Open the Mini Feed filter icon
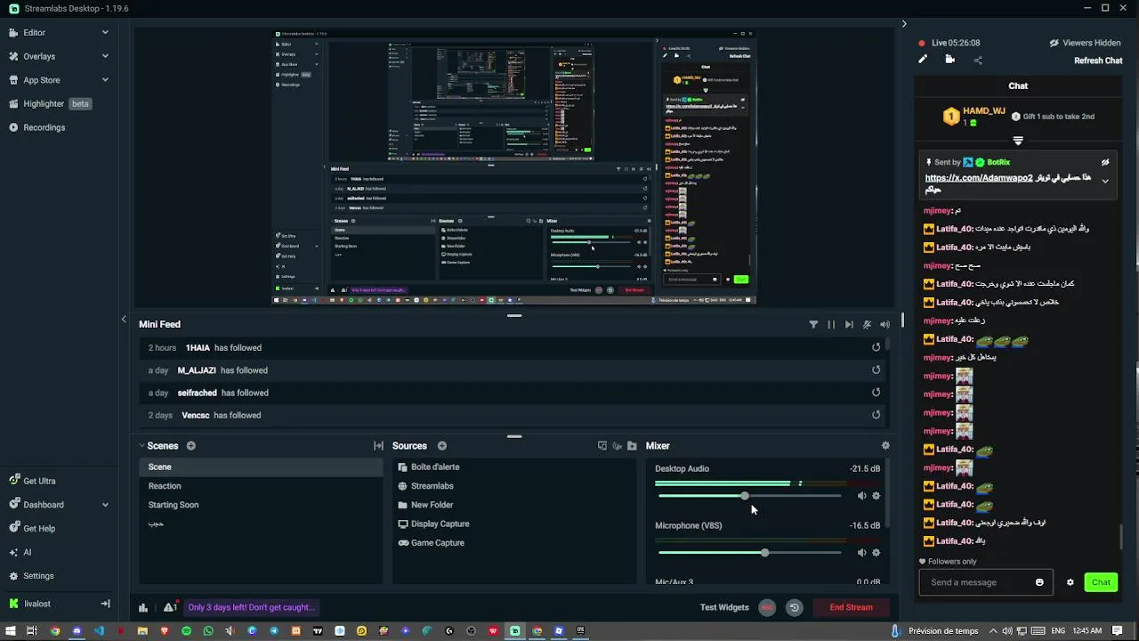The height and width of the screenshot is (641, 1139). point(813,325)
